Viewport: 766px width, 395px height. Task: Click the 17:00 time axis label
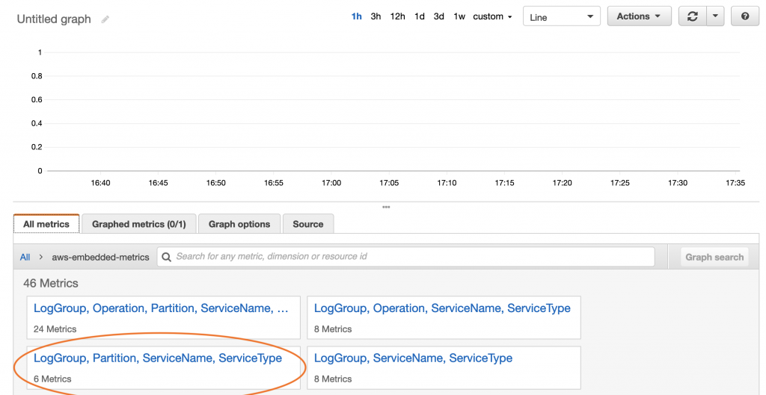[x=331, y=183]
